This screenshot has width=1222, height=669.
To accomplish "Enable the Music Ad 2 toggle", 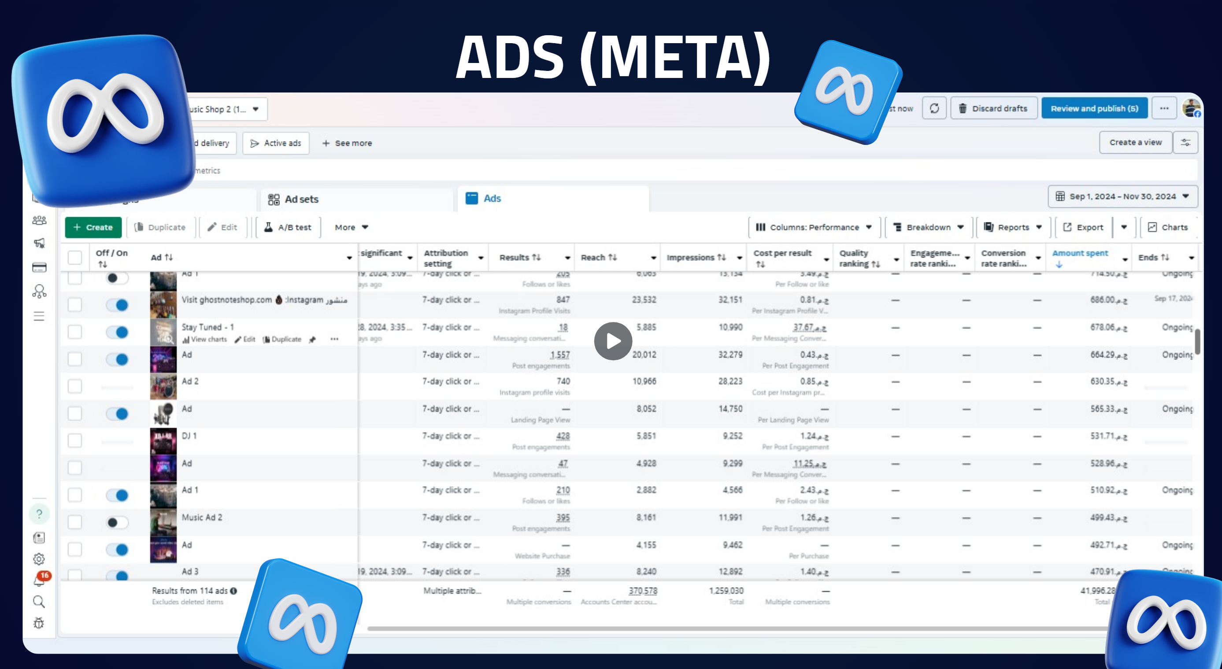I will (x=118, y=522).
